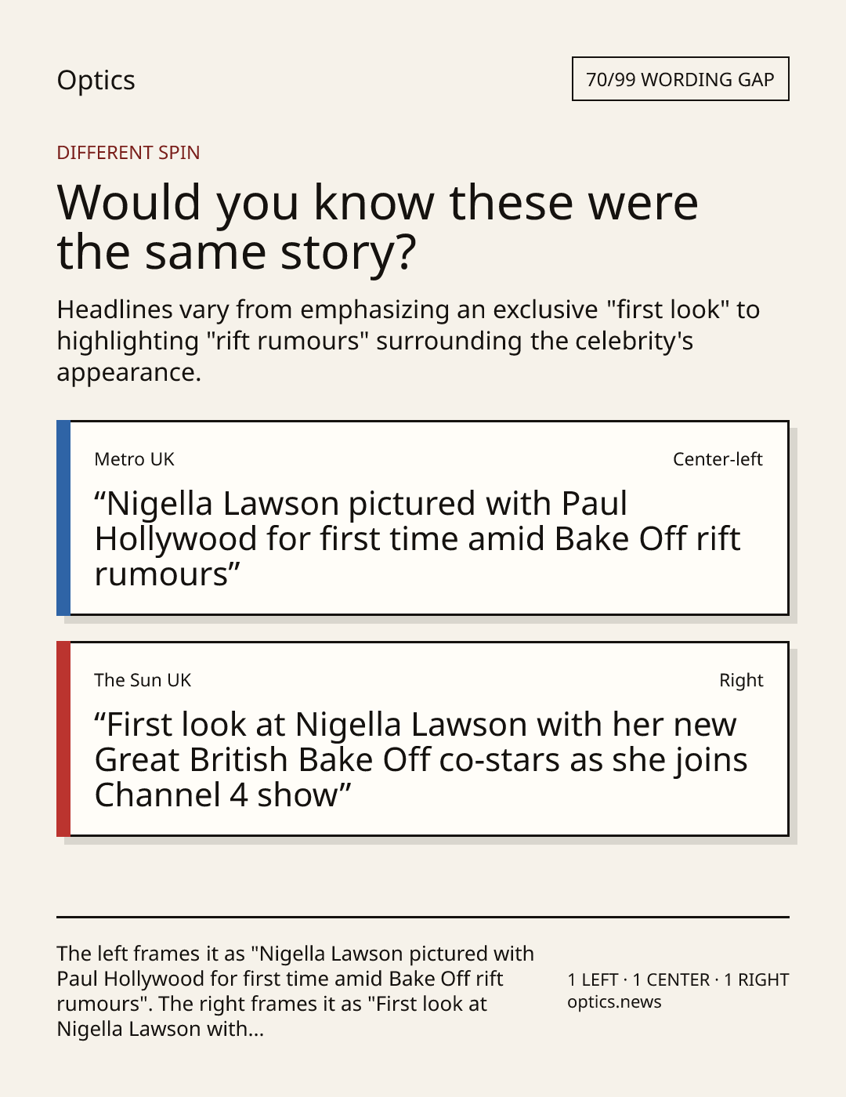The image size is (846, 1097).
Task: Click the blue bias stripe on Metro card
Action: (x=63, y=518)
